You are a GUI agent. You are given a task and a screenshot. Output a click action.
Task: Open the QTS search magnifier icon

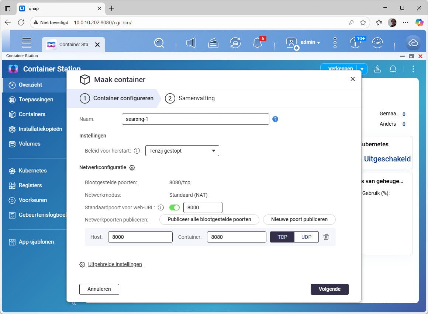pyautogui.click(x=159, y=43)
